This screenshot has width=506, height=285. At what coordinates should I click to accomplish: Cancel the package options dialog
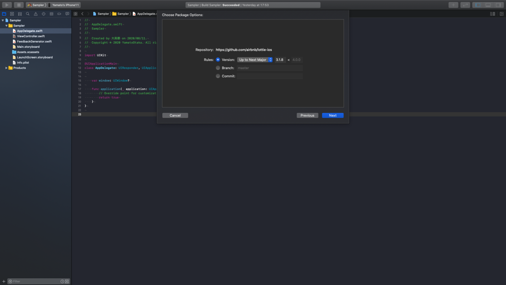175,115
